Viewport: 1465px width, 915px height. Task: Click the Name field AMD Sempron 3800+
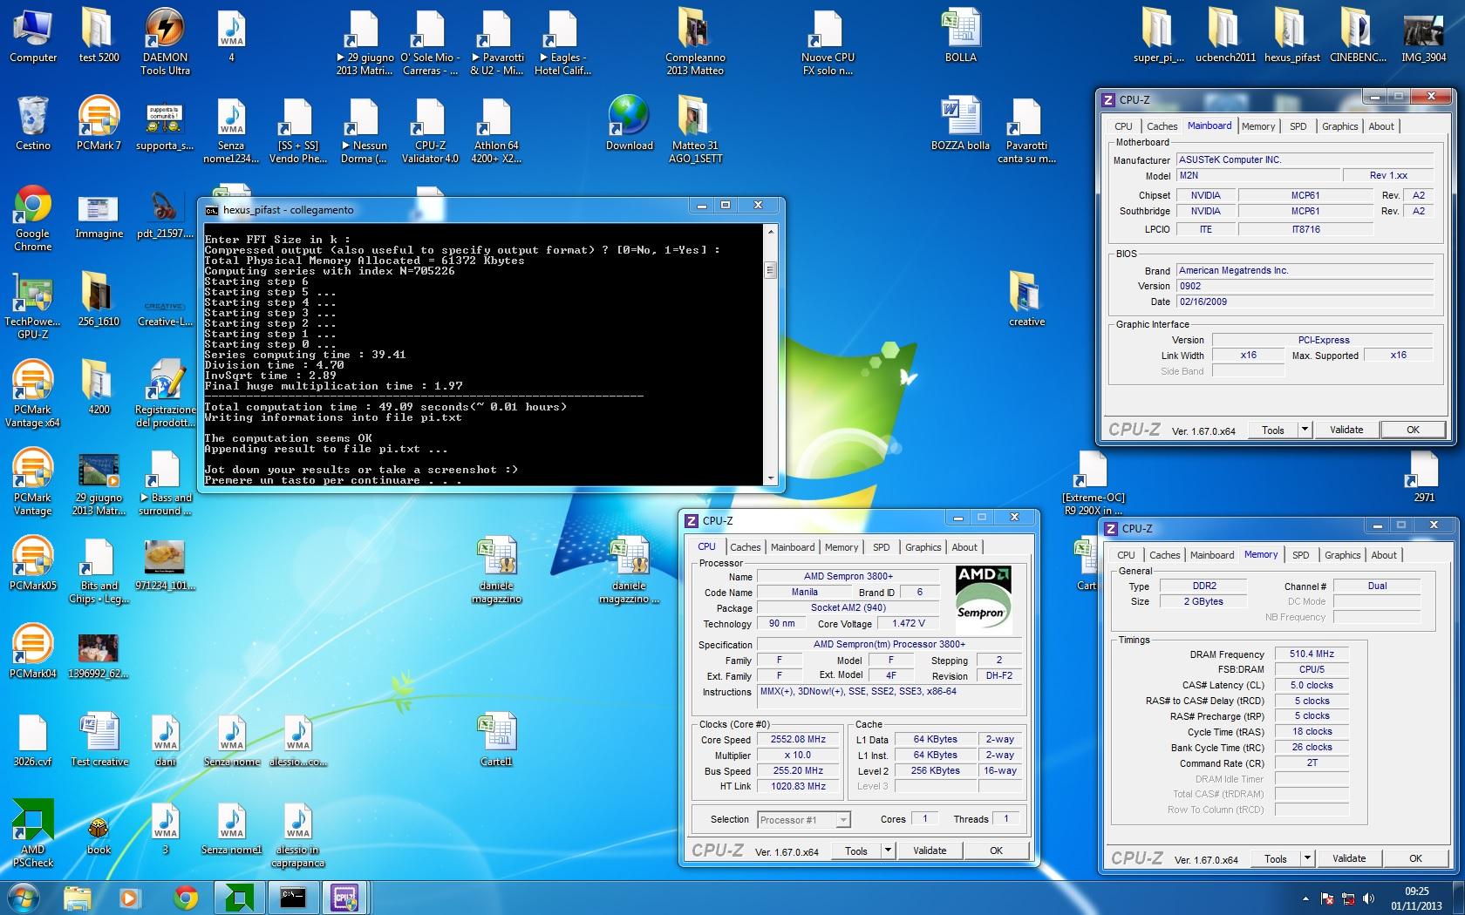(x=848, y=576)
